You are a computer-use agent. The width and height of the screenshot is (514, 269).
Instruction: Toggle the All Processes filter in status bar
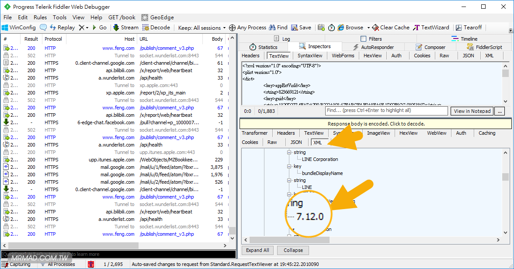click(x=58, y=264)
